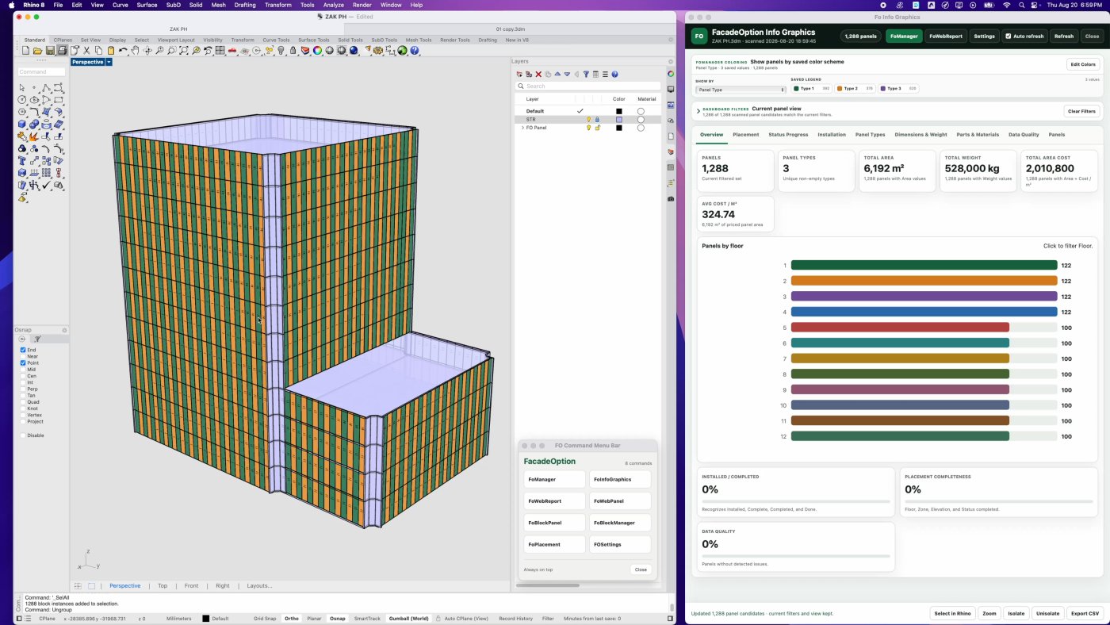The width and height of the screenshot is (1110, 625).
Task: Toggle lock icon of FO Panel layer
Action: (x=597, y=128)
